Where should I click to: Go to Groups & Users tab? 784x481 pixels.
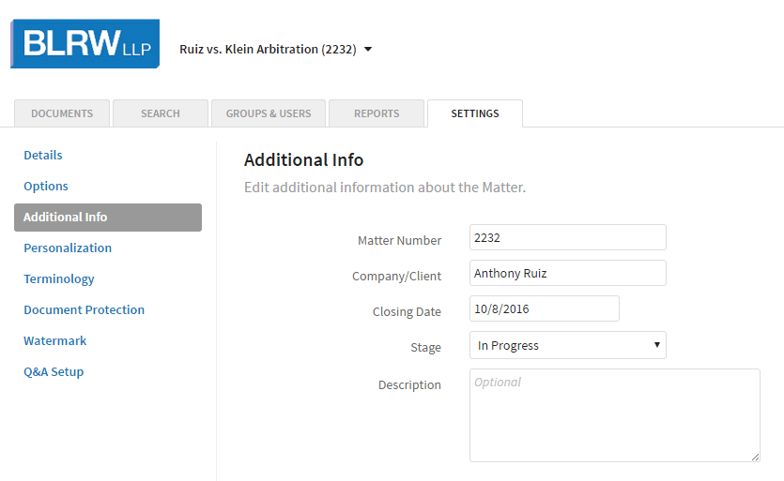pos(269,113)
